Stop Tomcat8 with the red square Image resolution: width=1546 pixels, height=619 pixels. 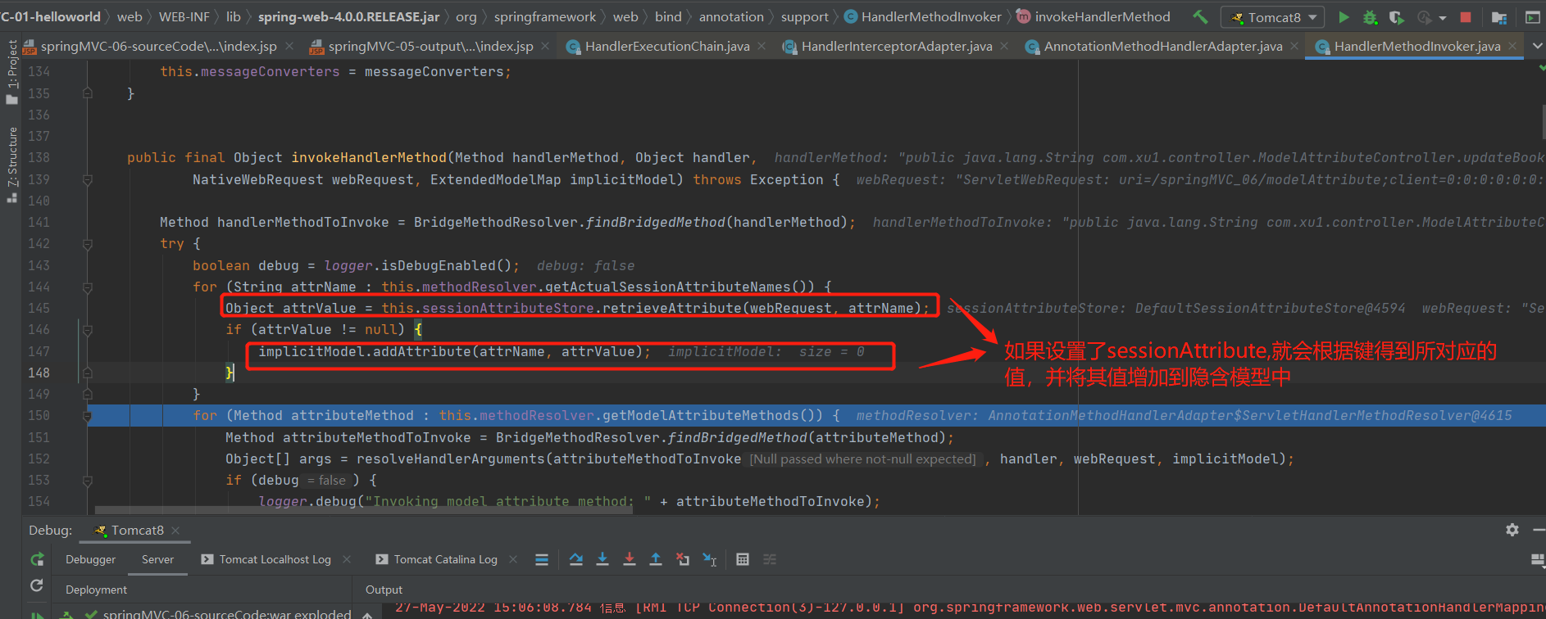1466,16
